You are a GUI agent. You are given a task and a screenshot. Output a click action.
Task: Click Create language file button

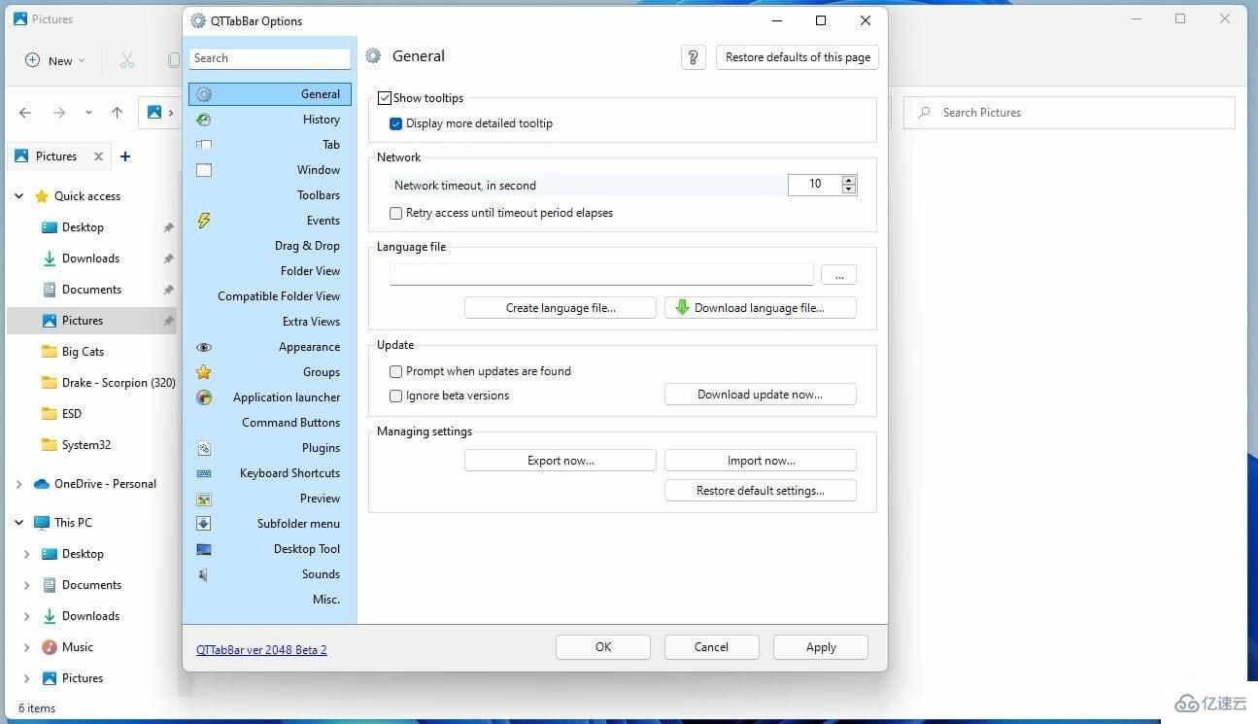click(x=561, y=308)
